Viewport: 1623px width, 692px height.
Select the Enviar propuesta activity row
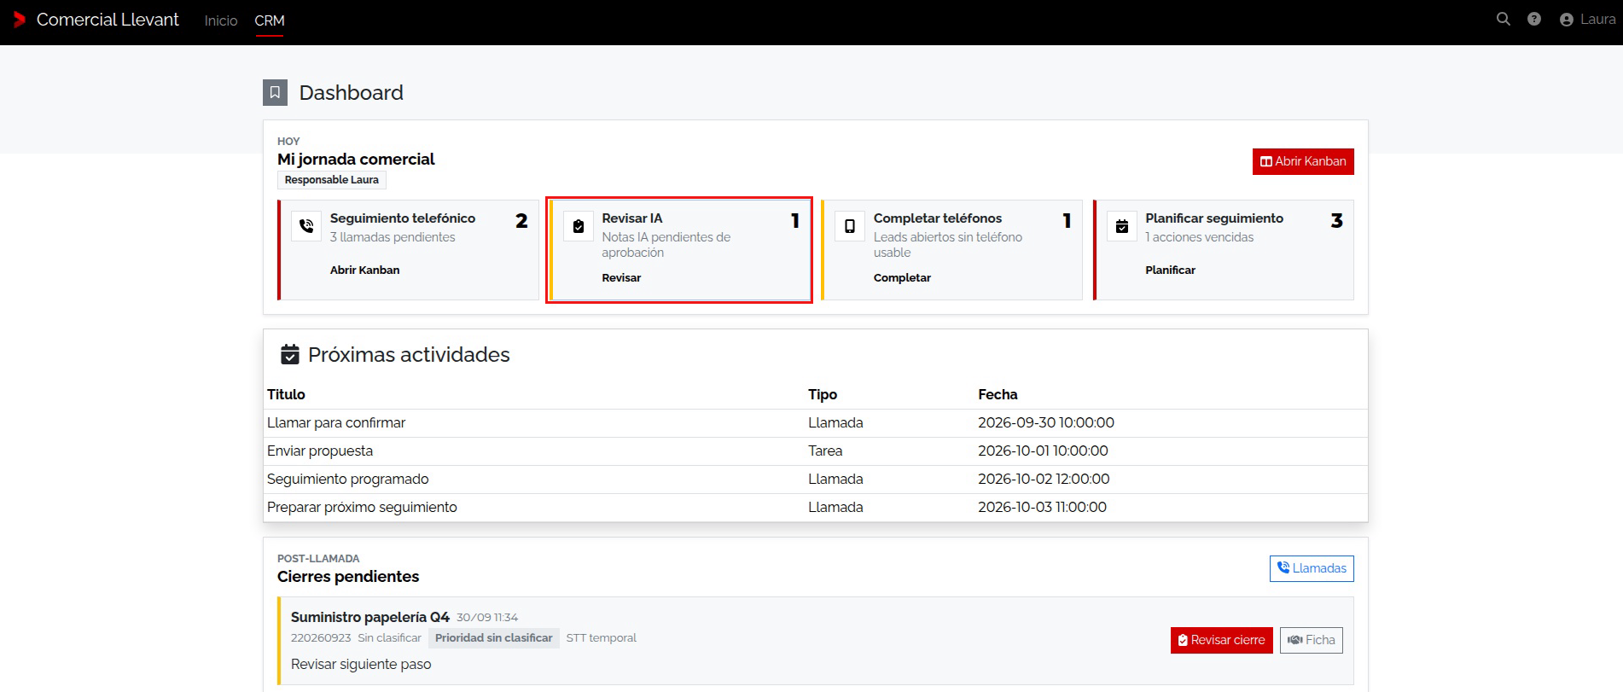click(x=816, y=451)
